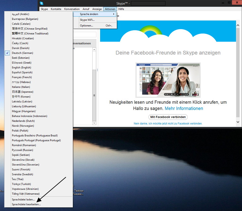Click the Skype logo icon in title bar
Screen dimensions: 242x211
tap(41, 3)
